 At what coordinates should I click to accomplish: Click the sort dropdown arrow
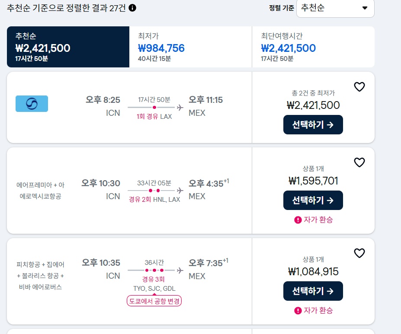[x=365, y=8]
